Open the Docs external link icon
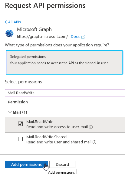This screenshot has height=174, width=125. (x=83, y=37)
